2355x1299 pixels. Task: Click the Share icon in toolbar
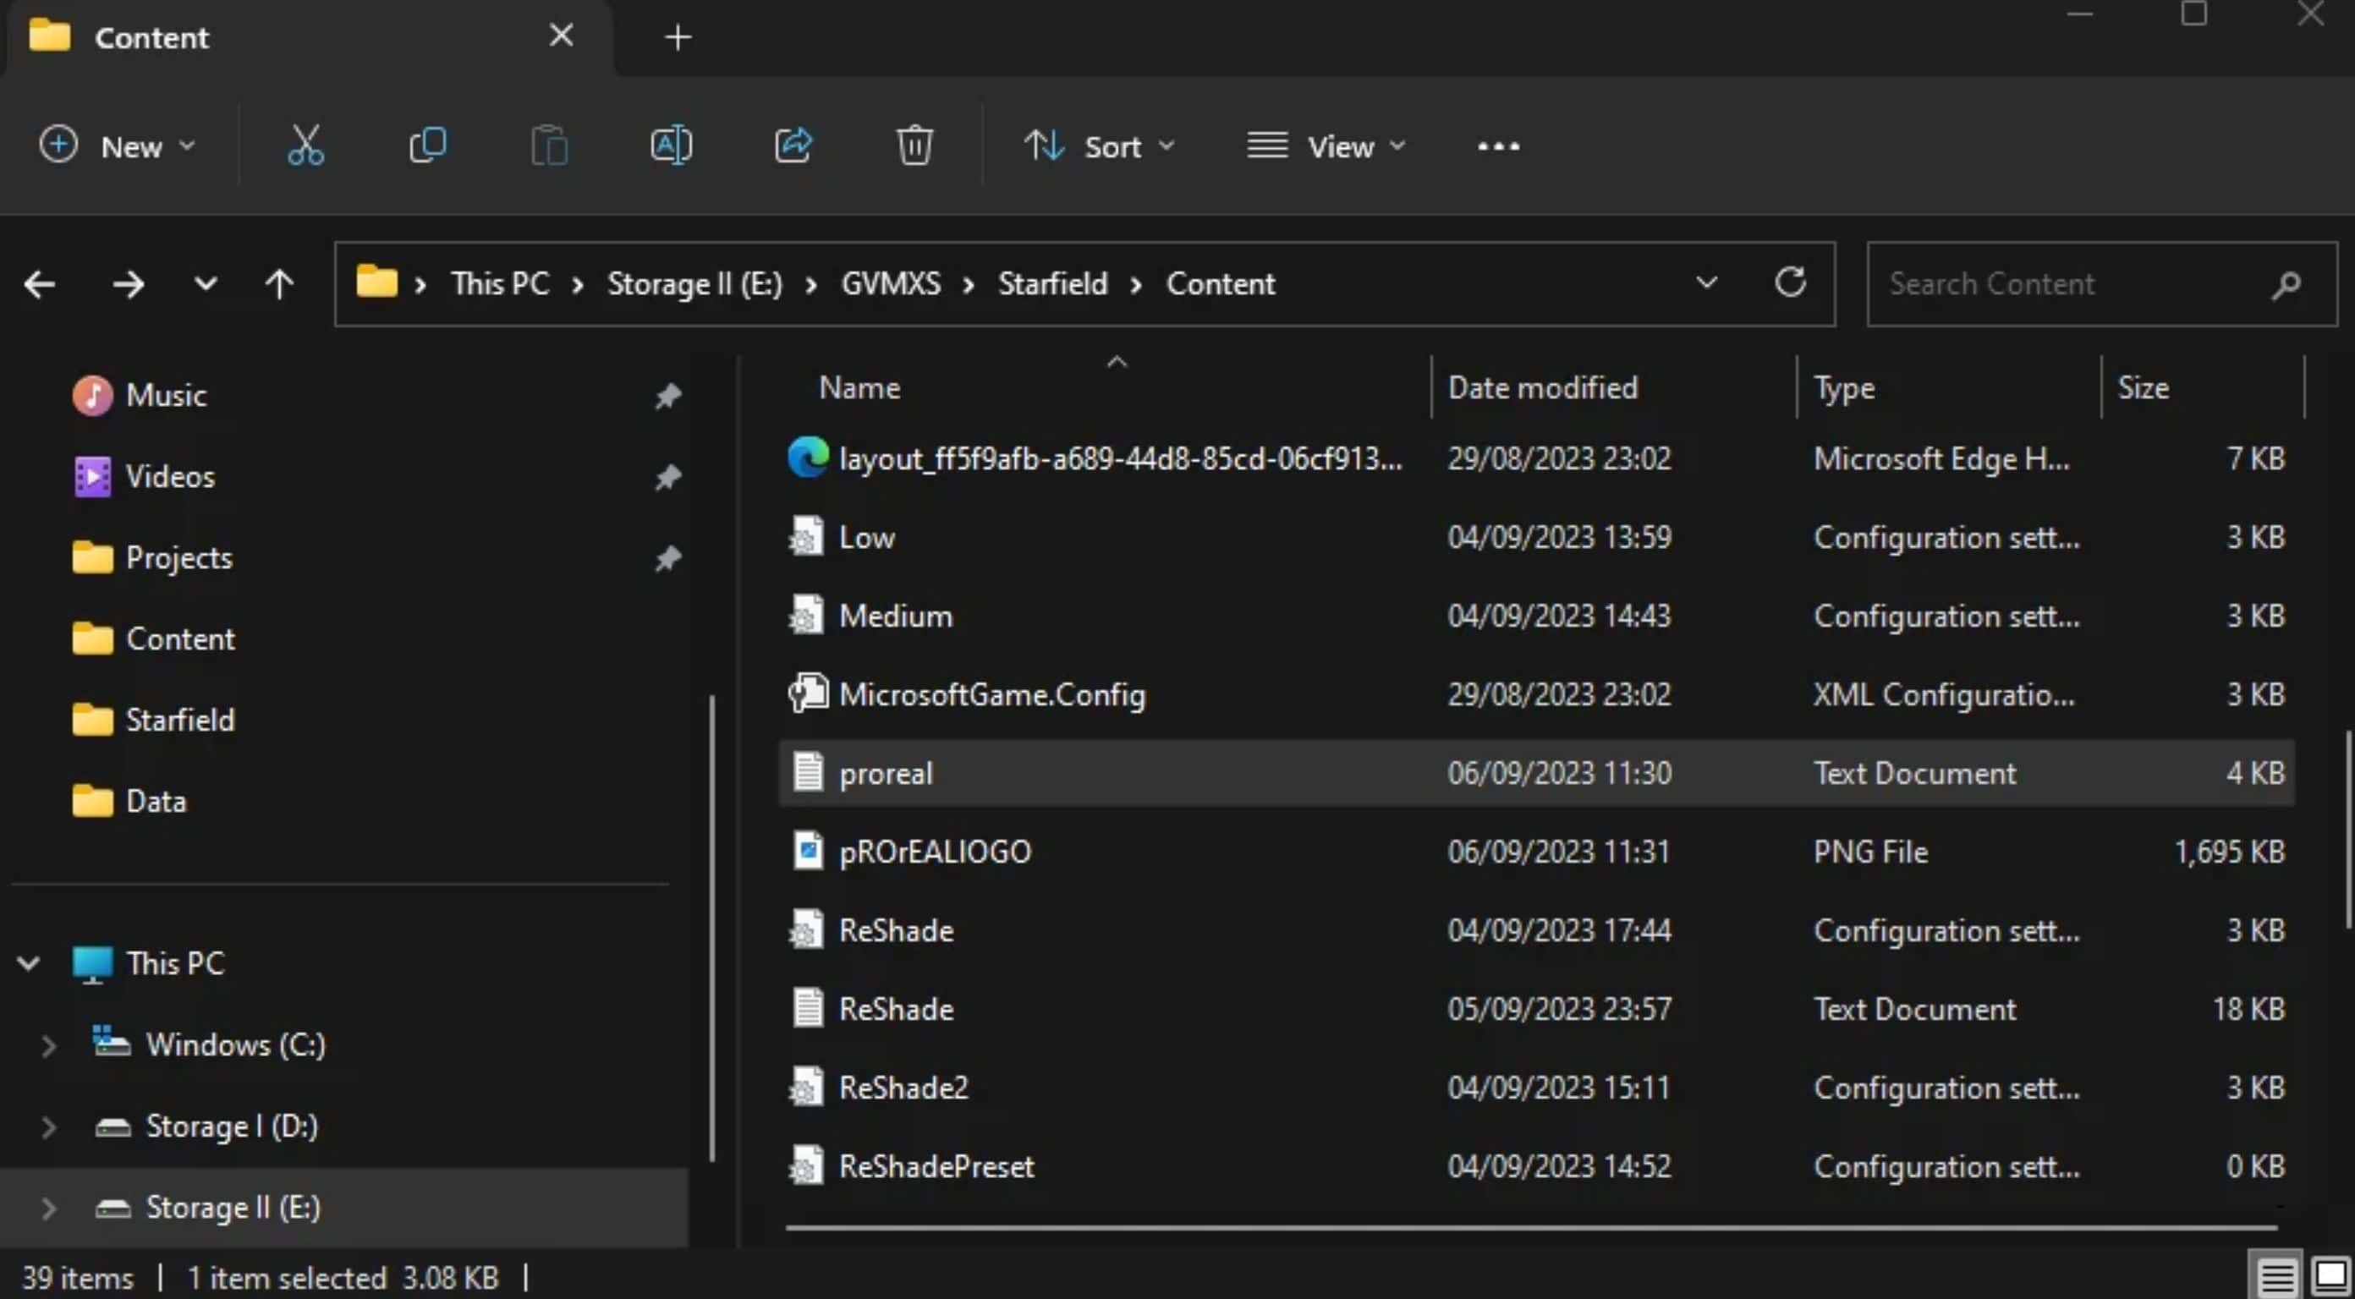[x=793, y=145]
